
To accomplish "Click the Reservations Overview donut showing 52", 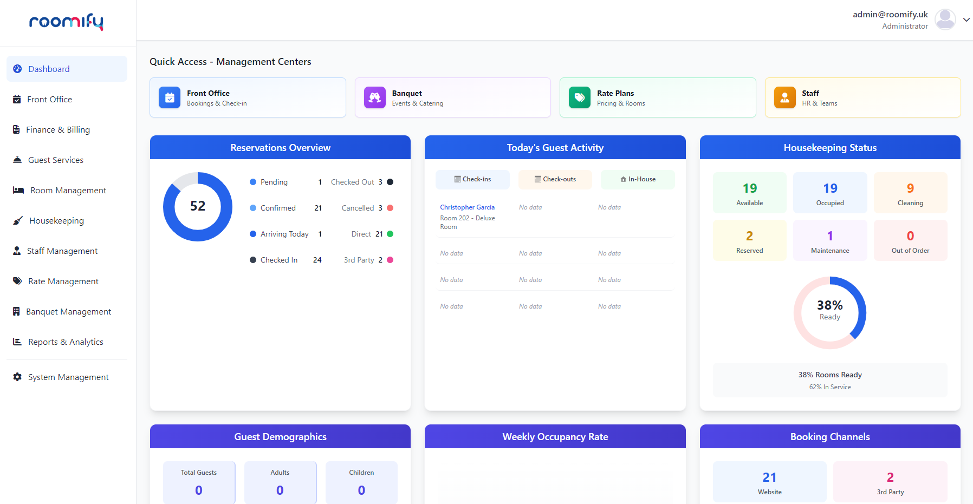I will tap(198, 207).
